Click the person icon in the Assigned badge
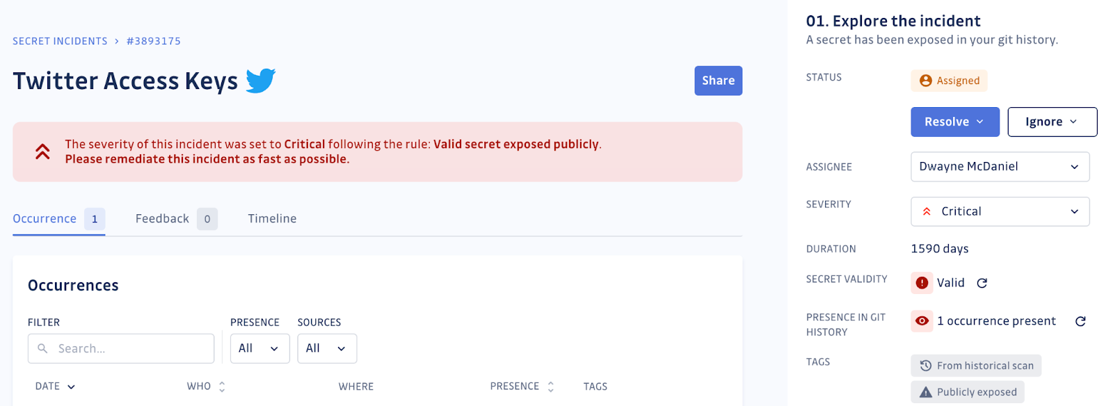This screenshot has height=406, width=1113. 925,81
